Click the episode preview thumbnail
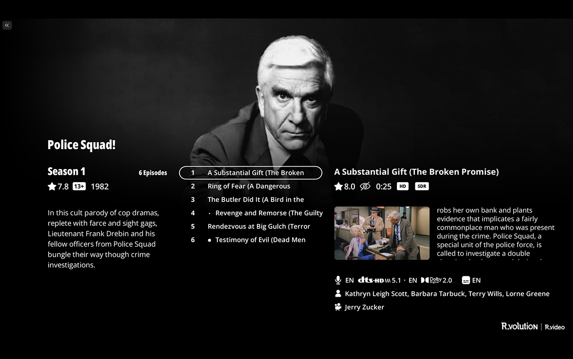The width and height of the screenshot is (573, 359). 382,233
